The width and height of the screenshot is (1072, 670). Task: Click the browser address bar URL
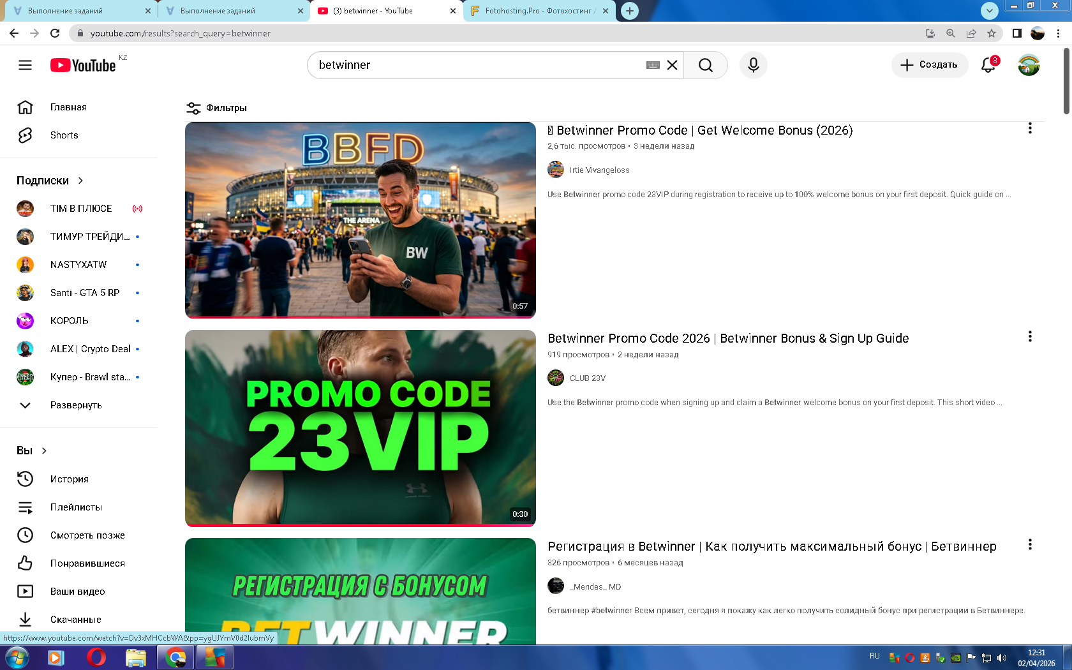point(181,33)
